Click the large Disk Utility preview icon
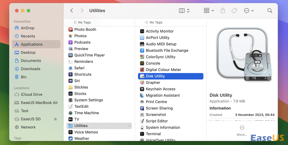This screenshot has height=145, width=288. point(242,55)
